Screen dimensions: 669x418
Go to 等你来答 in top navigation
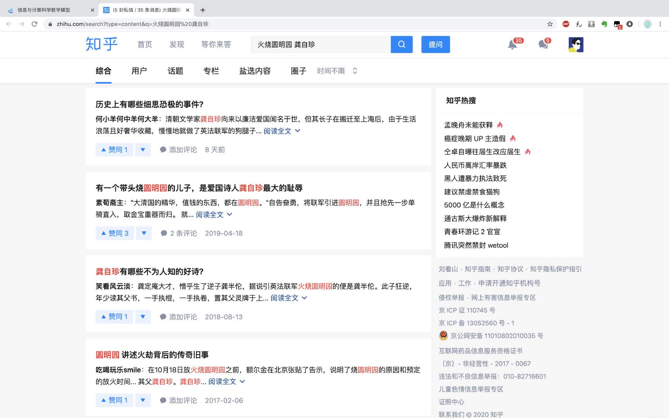click(216, 45)
